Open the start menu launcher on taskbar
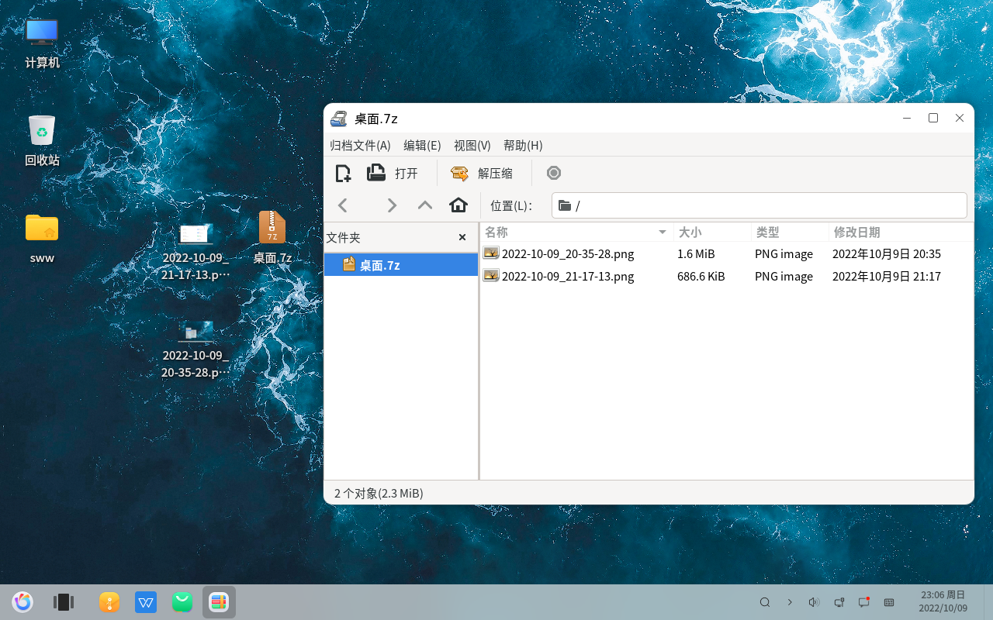The height and width of the screenshot is (620, 993). [22, 601]
